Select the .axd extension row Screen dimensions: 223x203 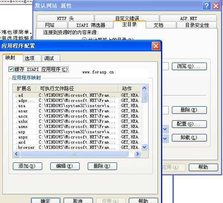tap(77, 142)
